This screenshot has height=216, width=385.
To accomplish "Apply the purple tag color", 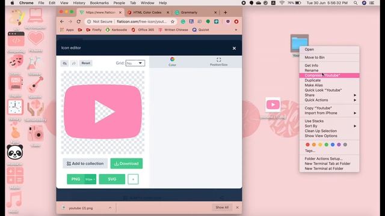I will click(x=339, y=145).
